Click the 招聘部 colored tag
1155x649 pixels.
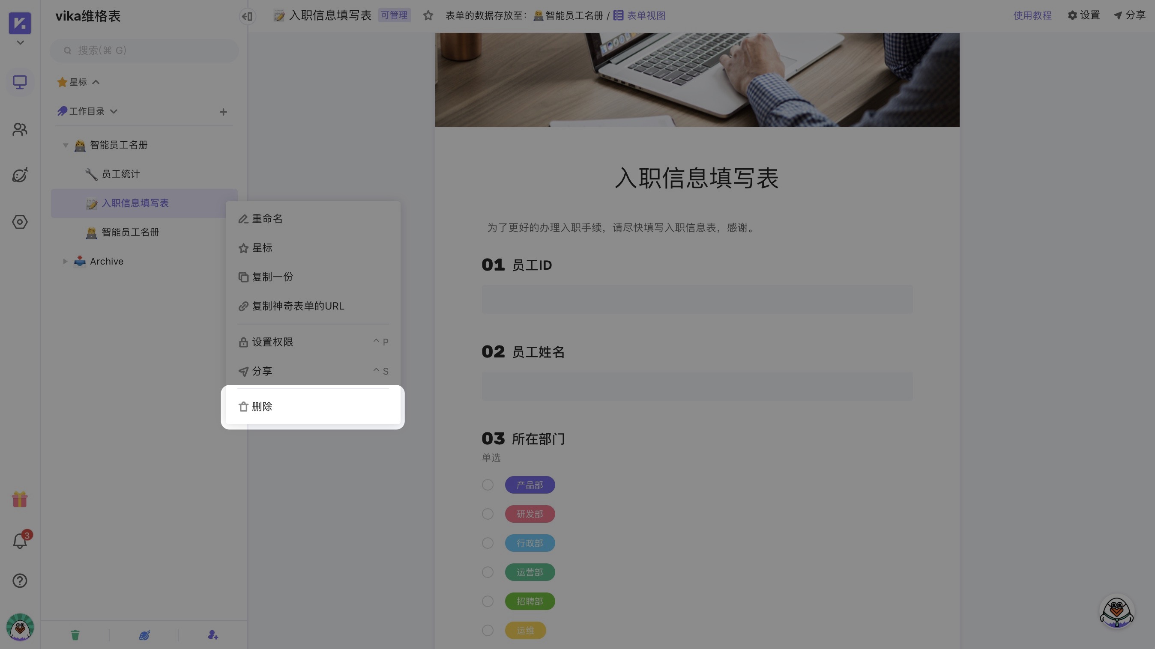(530, 601)
